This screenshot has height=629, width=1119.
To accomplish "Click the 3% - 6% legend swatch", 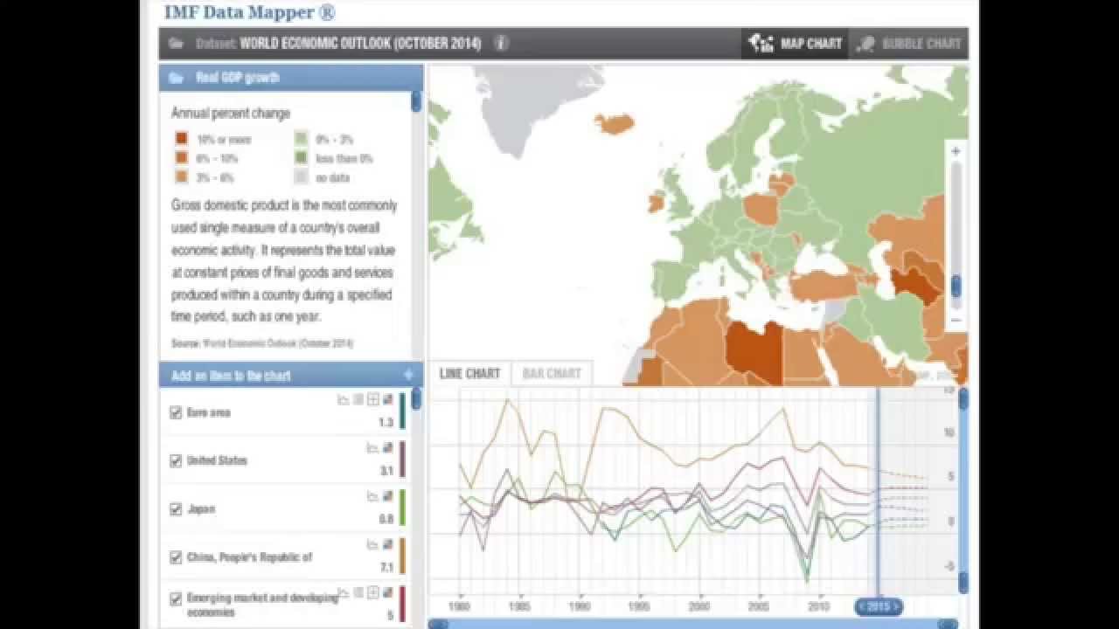I will [181, 177].
